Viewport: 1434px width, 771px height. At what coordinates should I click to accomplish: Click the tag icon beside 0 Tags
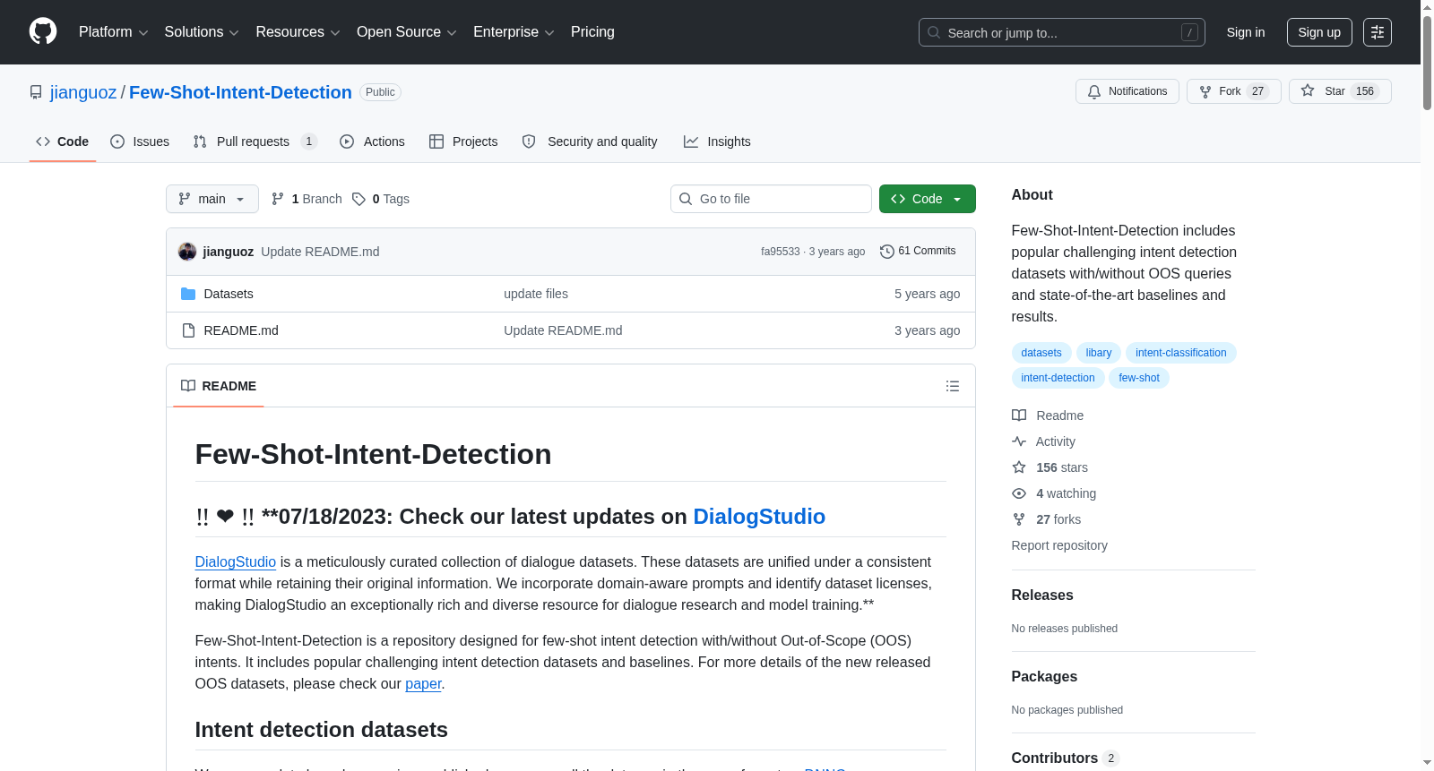tap(358, 199)
